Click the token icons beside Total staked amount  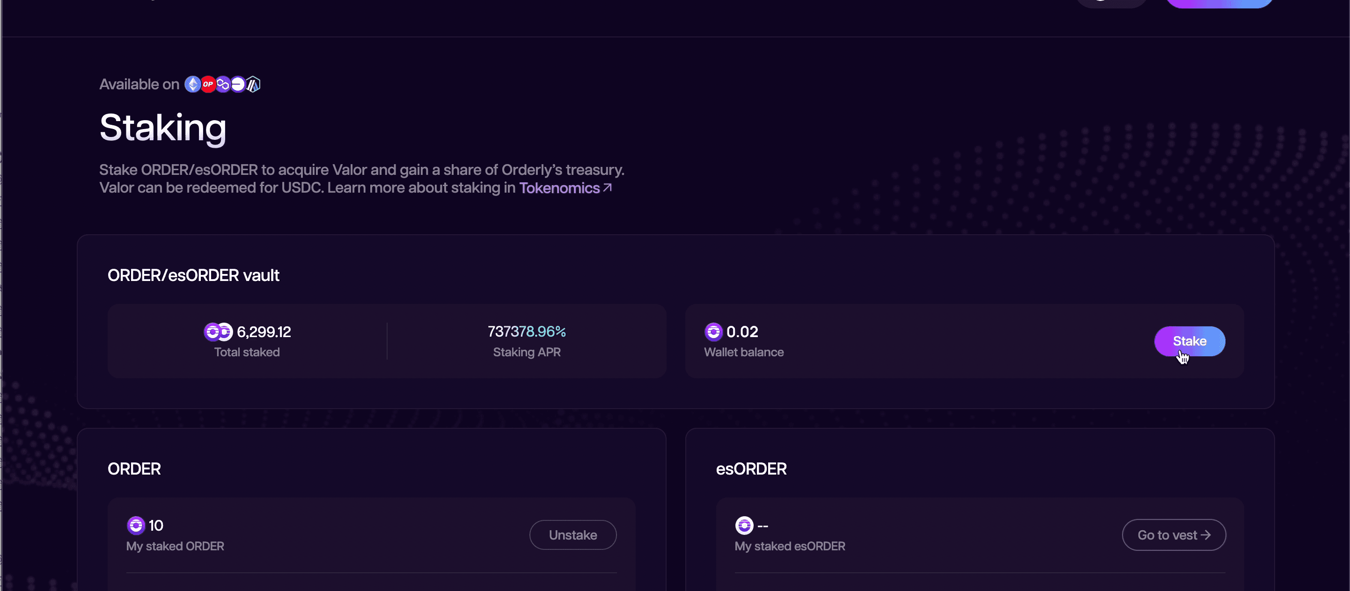tap(218, 332)
